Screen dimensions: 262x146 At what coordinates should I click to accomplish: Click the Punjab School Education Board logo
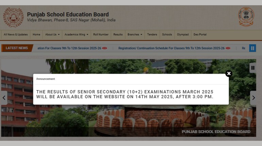pyautogui.click(x=14, y=17)
